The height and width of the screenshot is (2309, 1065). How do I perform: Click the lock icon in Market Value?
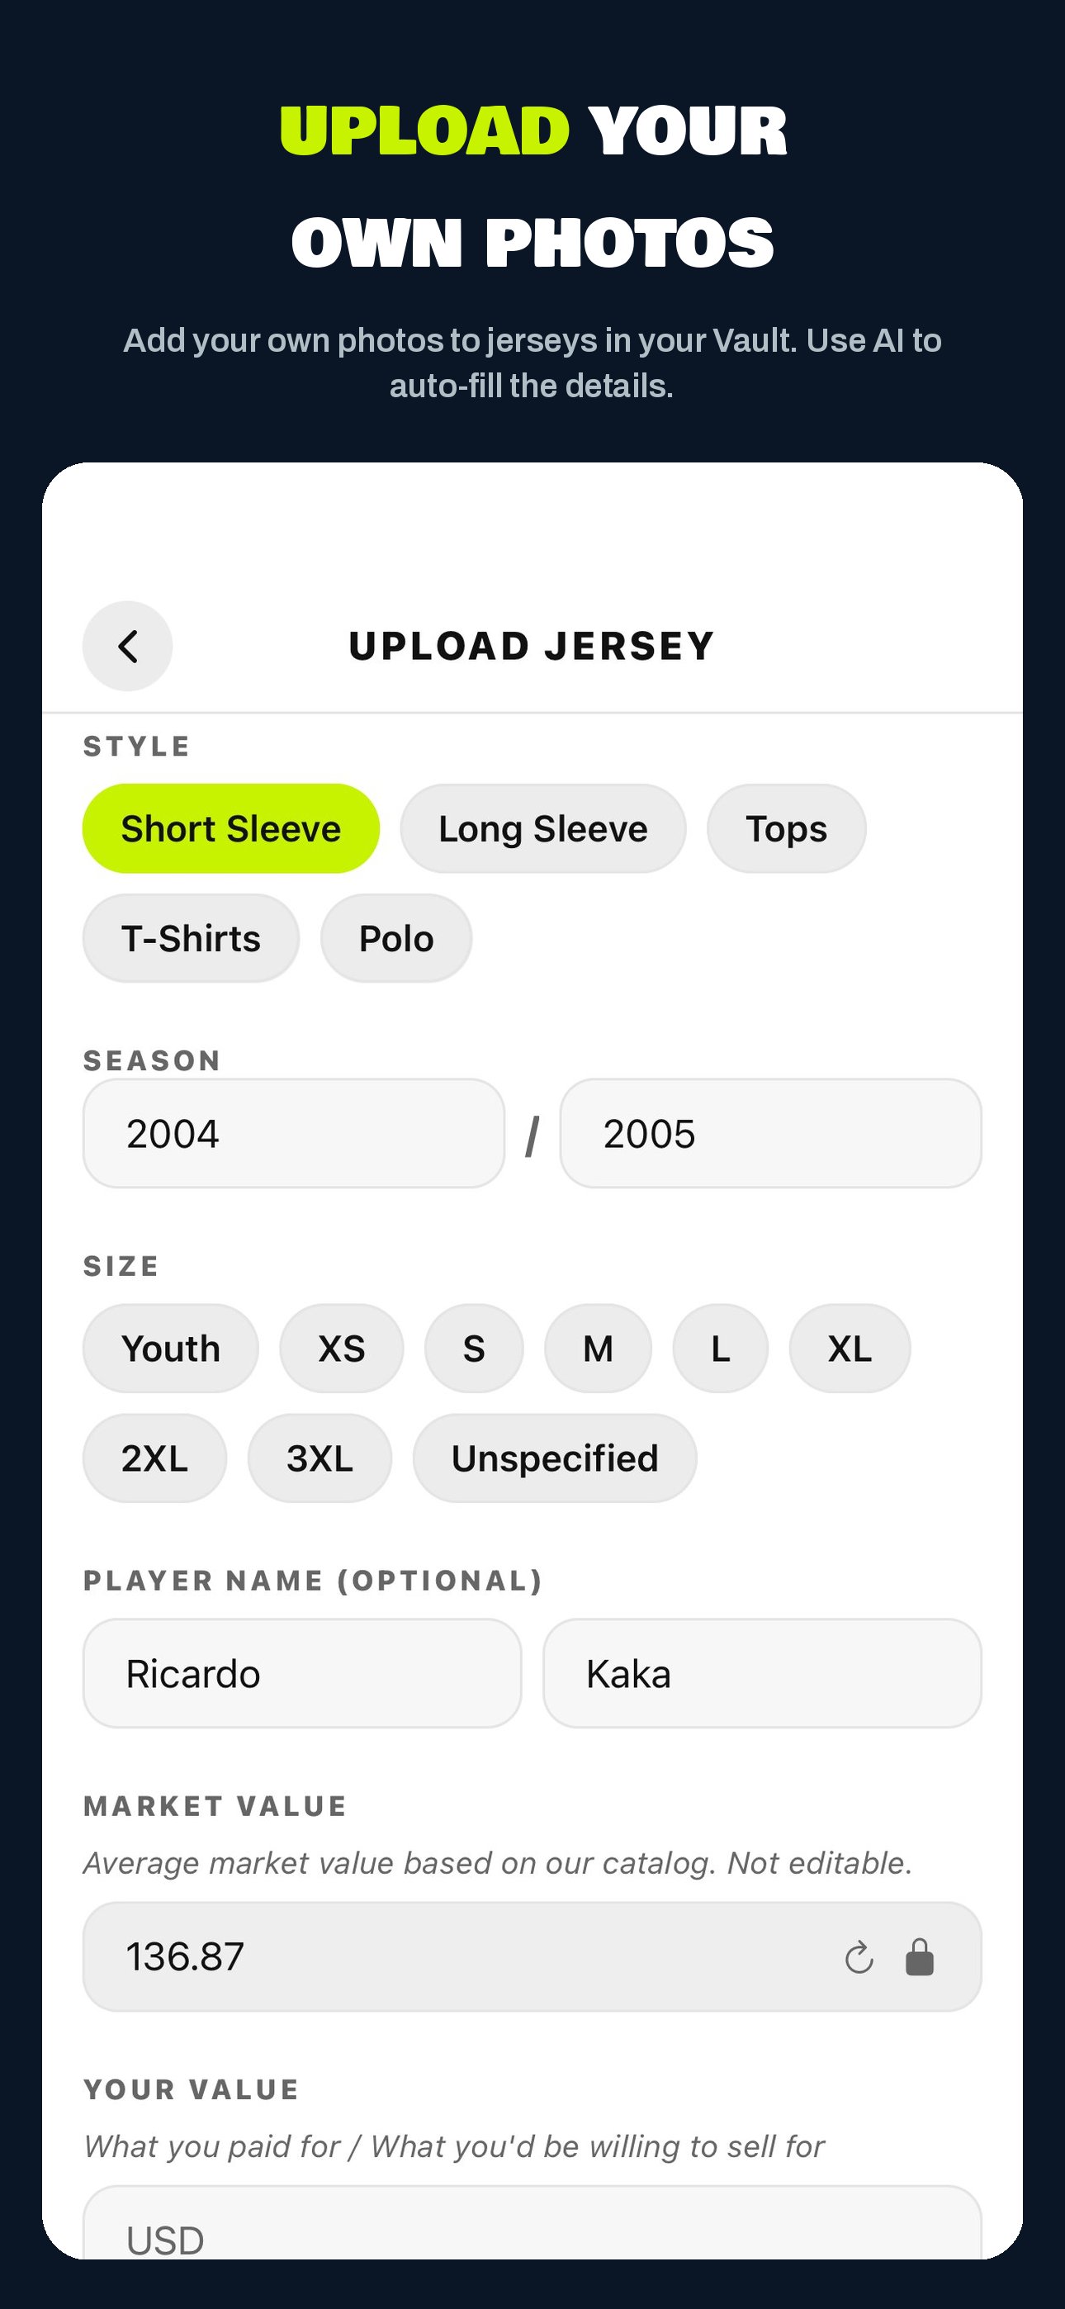click(x=920, y=1956)
